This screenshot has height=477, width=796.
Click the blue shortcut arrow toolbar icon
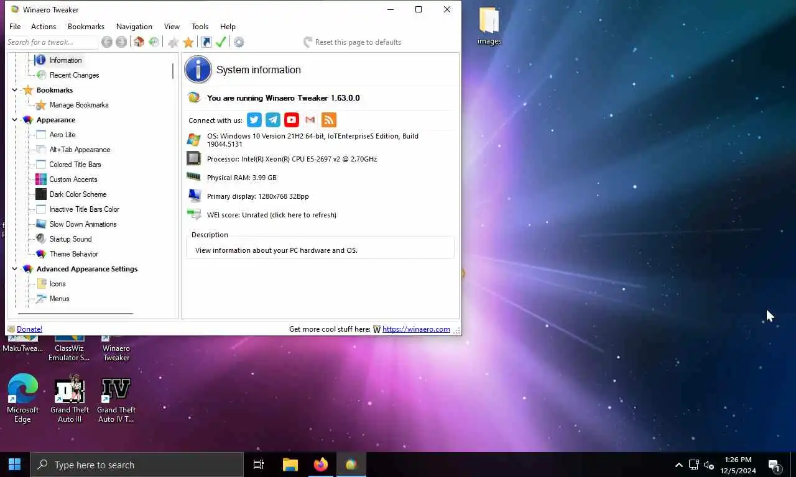pyautogui.click(x=206, y=42)
